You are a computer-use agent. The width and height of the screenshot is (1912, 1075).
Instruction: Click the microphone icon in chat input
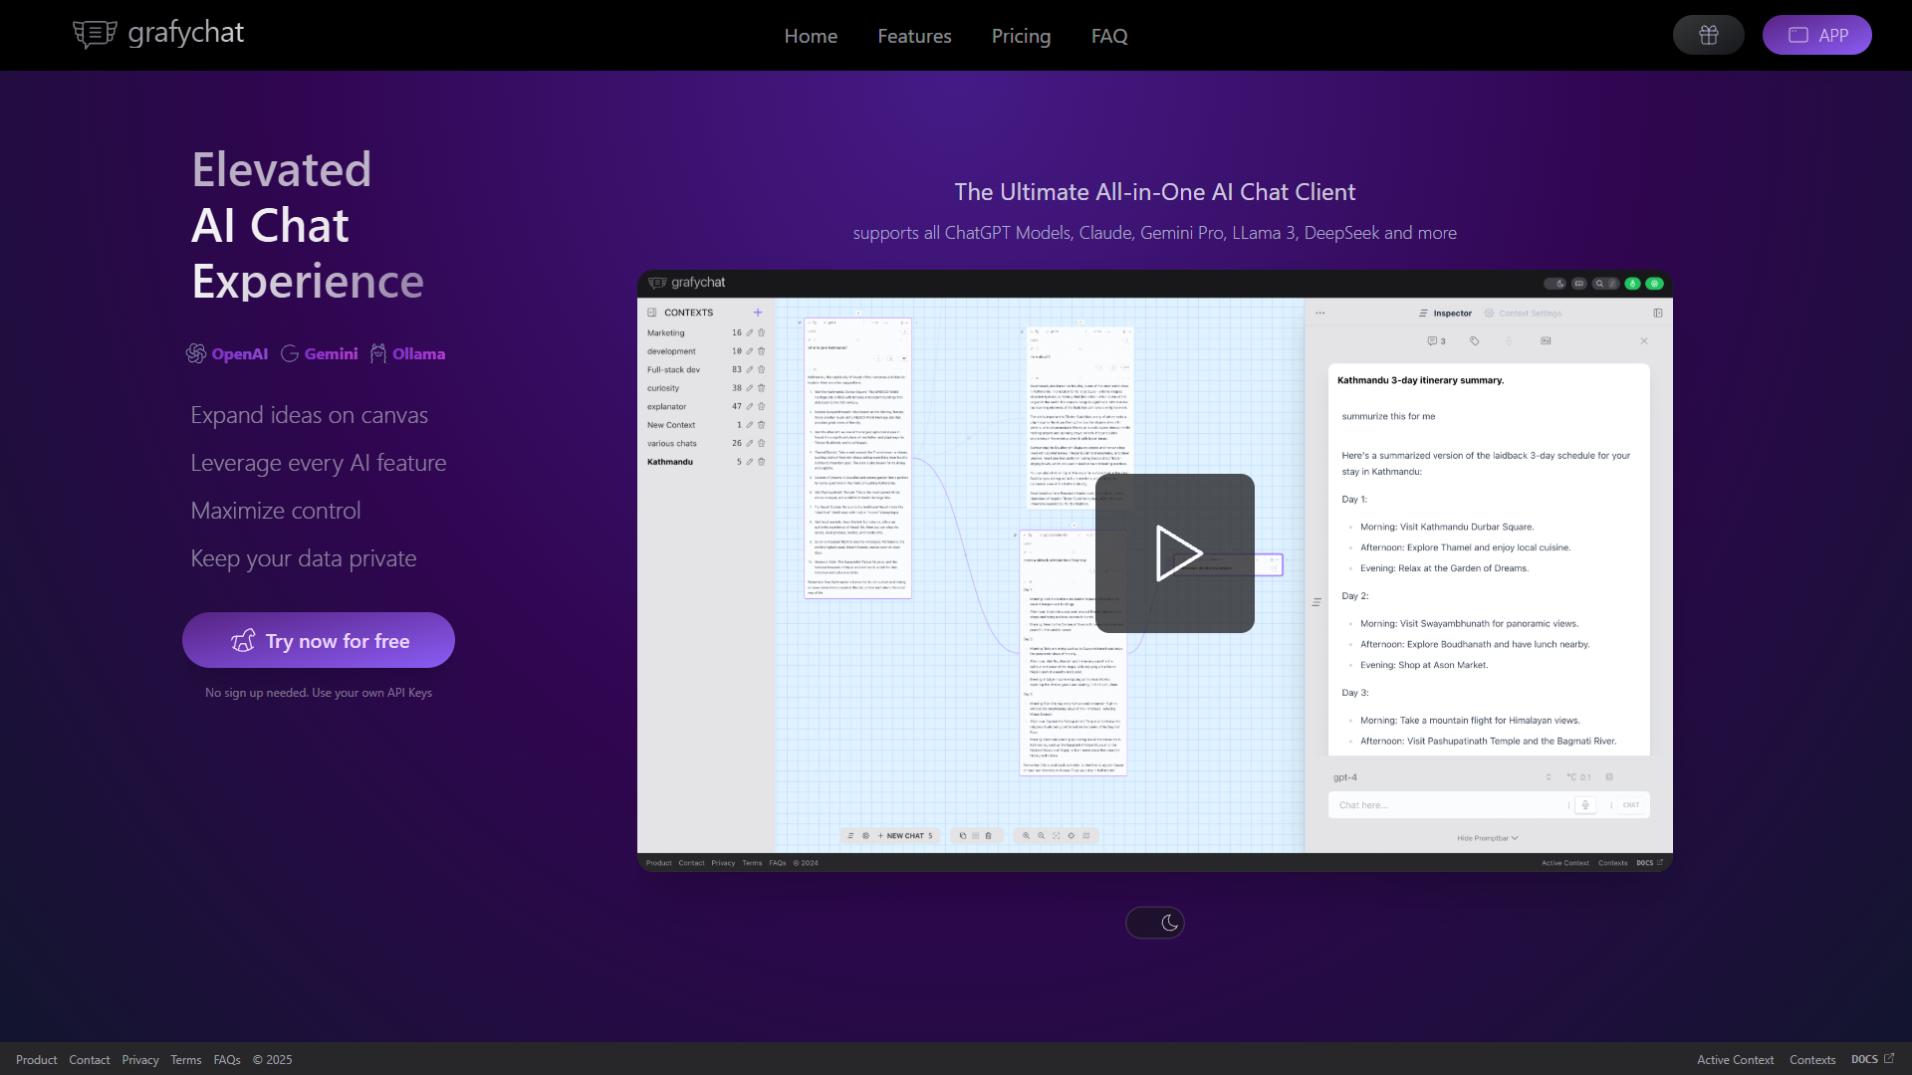coord(1585,805)
